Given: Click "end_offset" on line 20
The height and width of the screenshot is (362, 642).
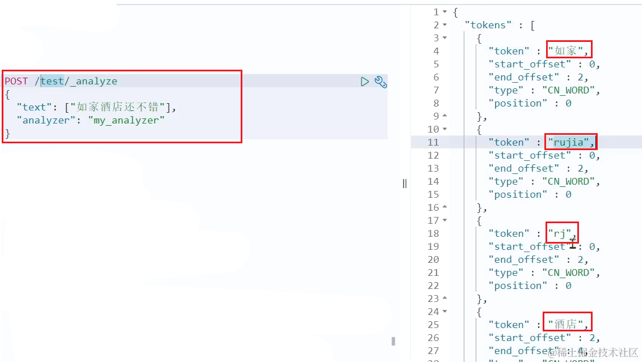Looking at the screenshot, I should (524, 259).
